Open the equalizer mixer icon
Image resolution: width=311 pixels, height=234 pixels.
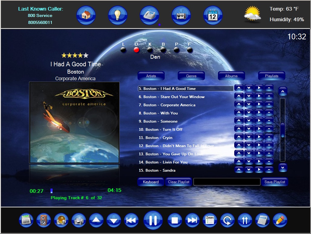tap(26, 220)
